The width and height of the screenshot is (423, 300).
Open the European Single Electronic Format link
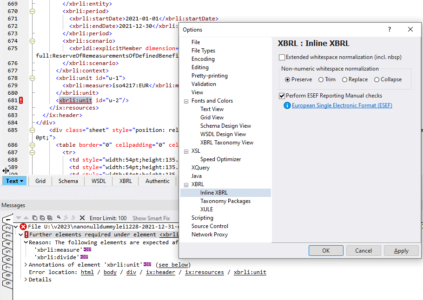[342, 105]
